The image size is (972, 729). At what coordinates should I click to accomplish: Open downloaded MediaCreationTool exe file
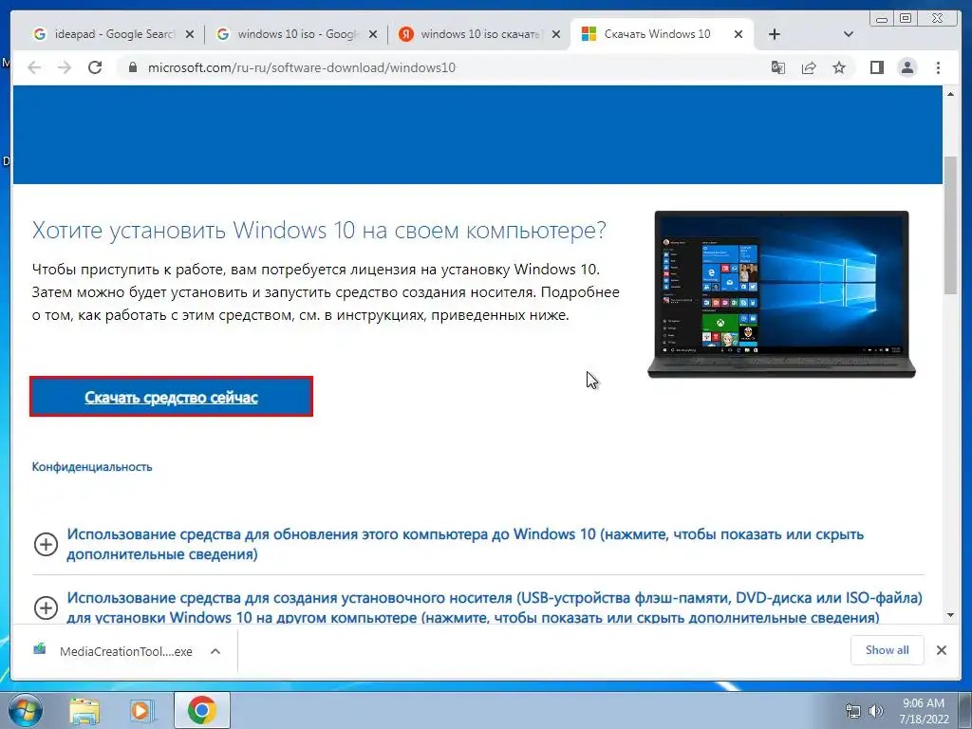(x=115, y=651)
